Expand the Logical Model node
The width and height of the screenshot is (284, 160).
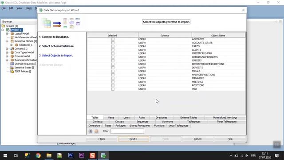click(7, 34)
